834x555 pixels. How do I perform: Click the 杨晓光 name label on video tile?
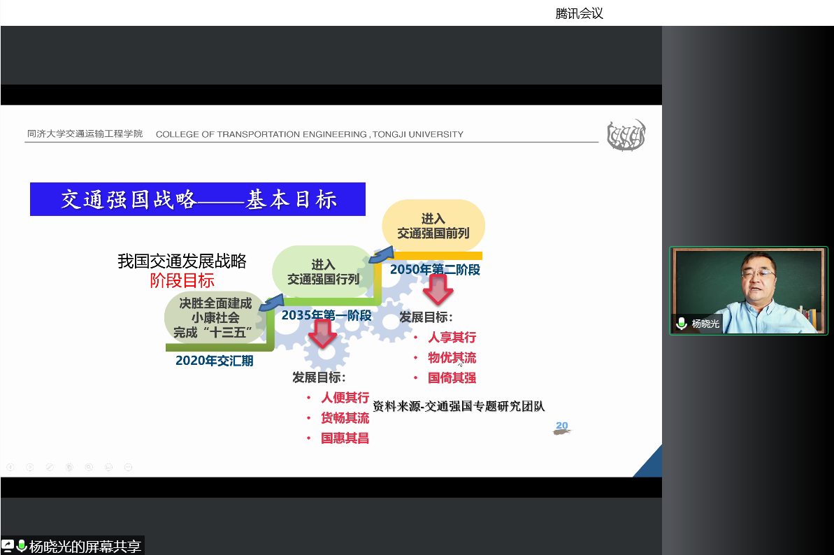[x=705, y=324]
